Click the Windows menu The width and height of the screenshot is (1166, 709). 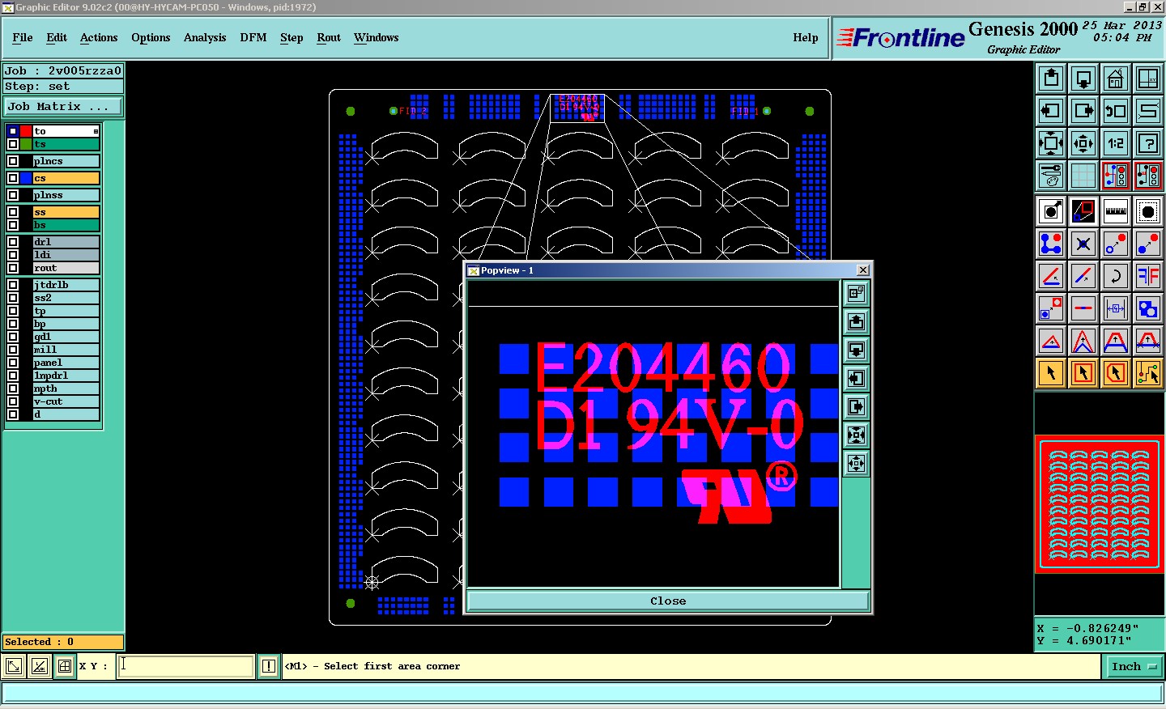pos(377,37)
